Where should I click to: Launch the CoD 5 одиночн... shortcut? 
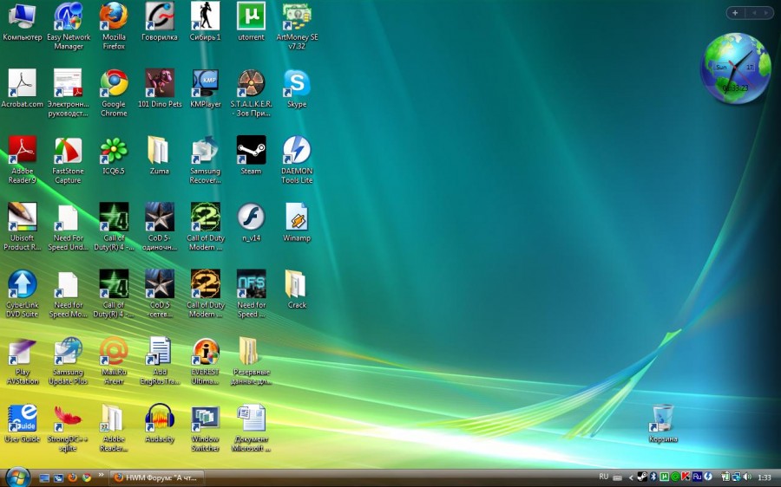pyautogui.click(x=160, y=227)
